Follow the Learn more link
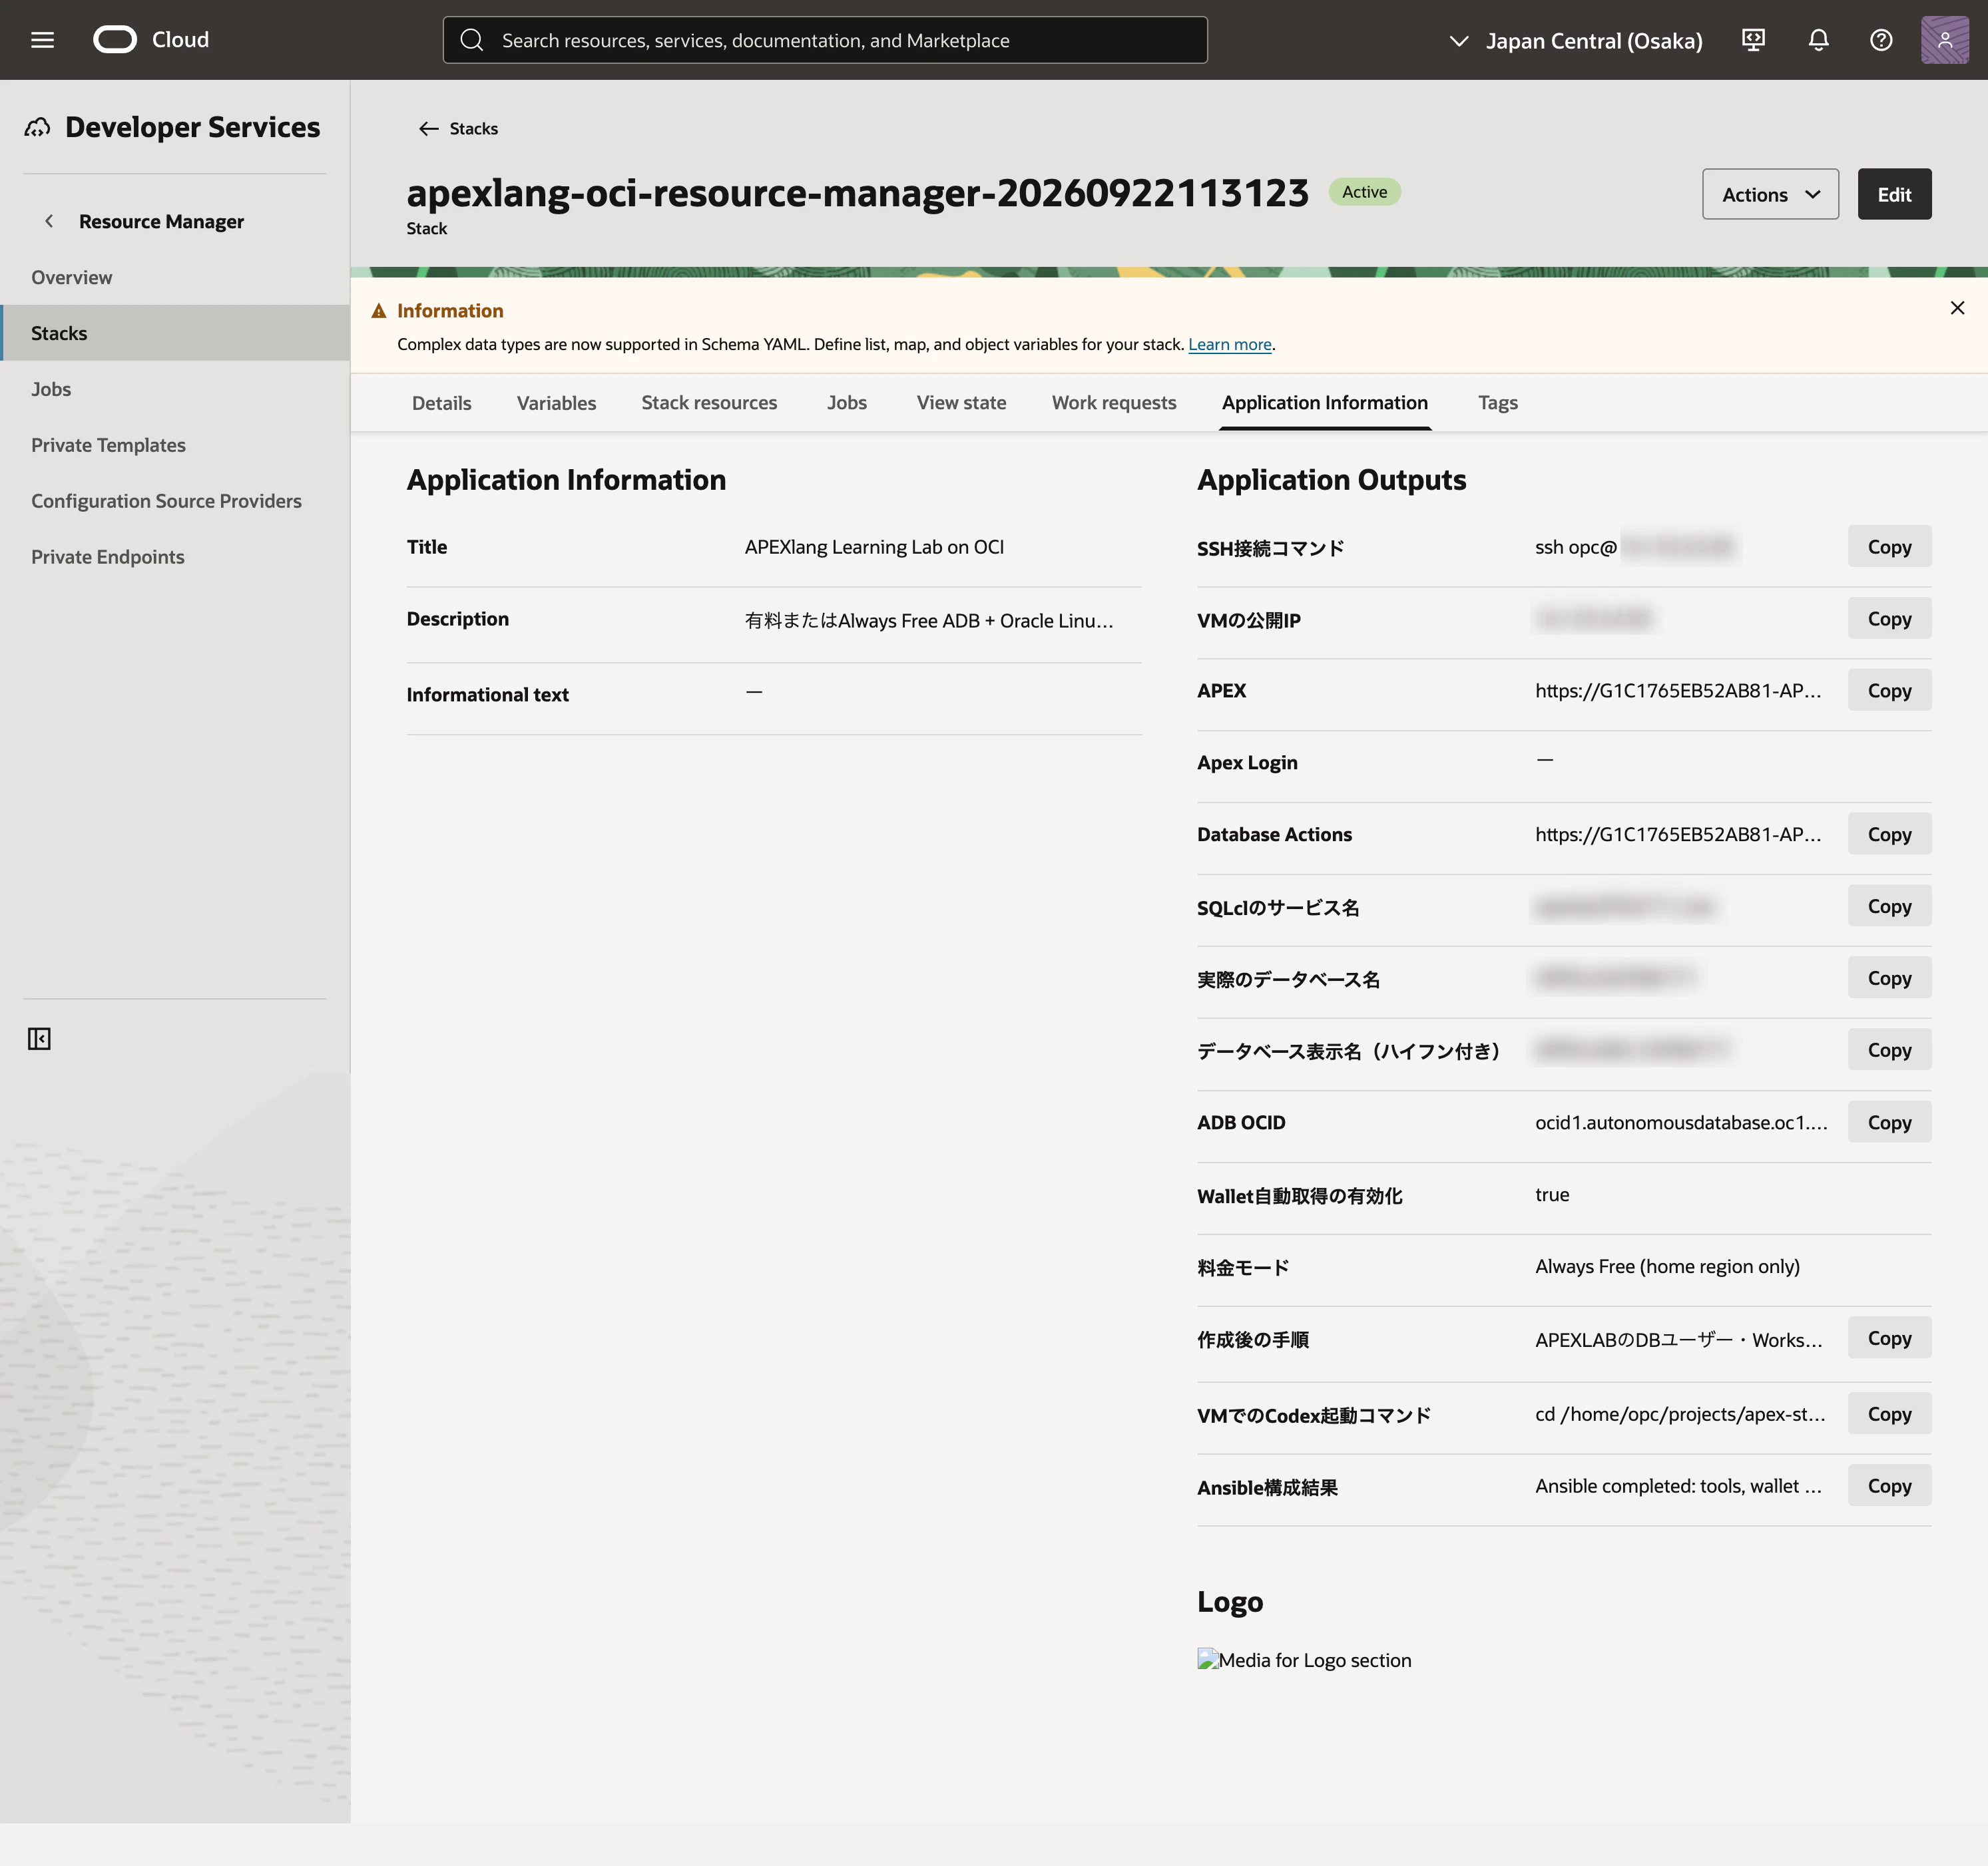This screenshot has width=1988, height=1866. pos(1230,345)
